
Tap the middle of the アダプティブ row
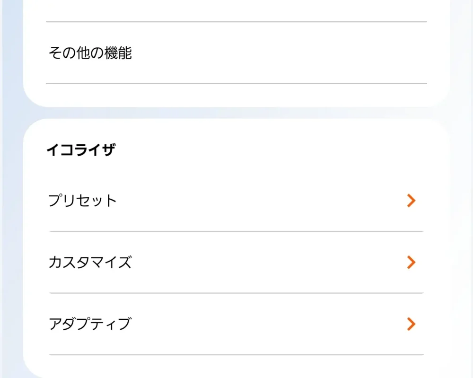click(236, 325)
